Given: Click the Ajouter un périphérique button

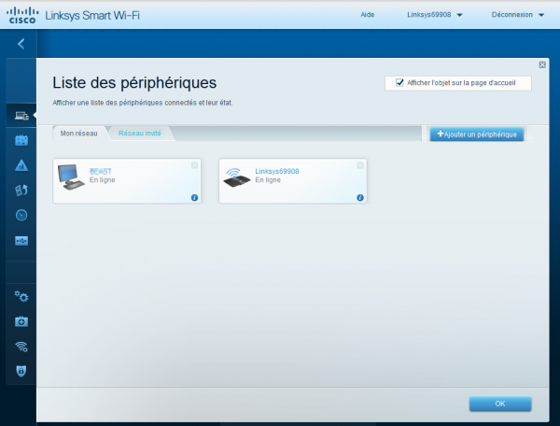Looking at the screenshot, I should click(477, 135).
